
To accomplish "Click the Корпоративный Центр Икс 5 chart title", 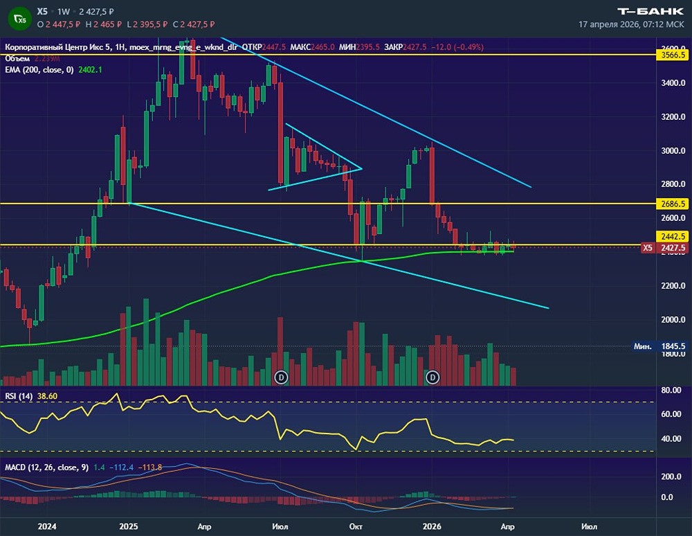I will pyautogui.click(x=58, y=47).
